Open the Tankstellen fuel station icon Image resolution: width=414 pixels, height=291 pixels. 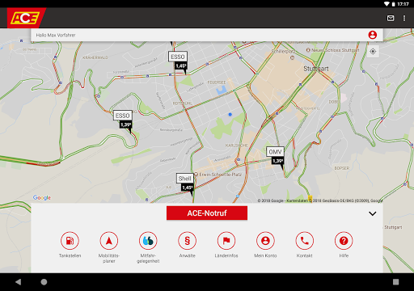pyautogui.click(x=70, y=241)
